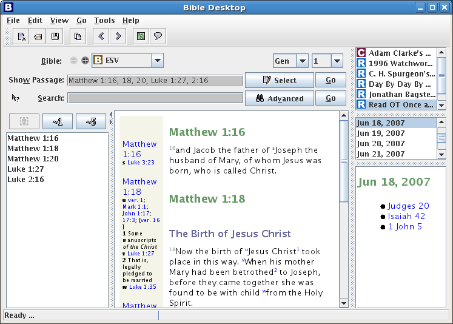The width and height of the screenshot is (453, 324).
Task: Click the copy toolbar icon
Action: pyautogui.click(x=78, y=36)
